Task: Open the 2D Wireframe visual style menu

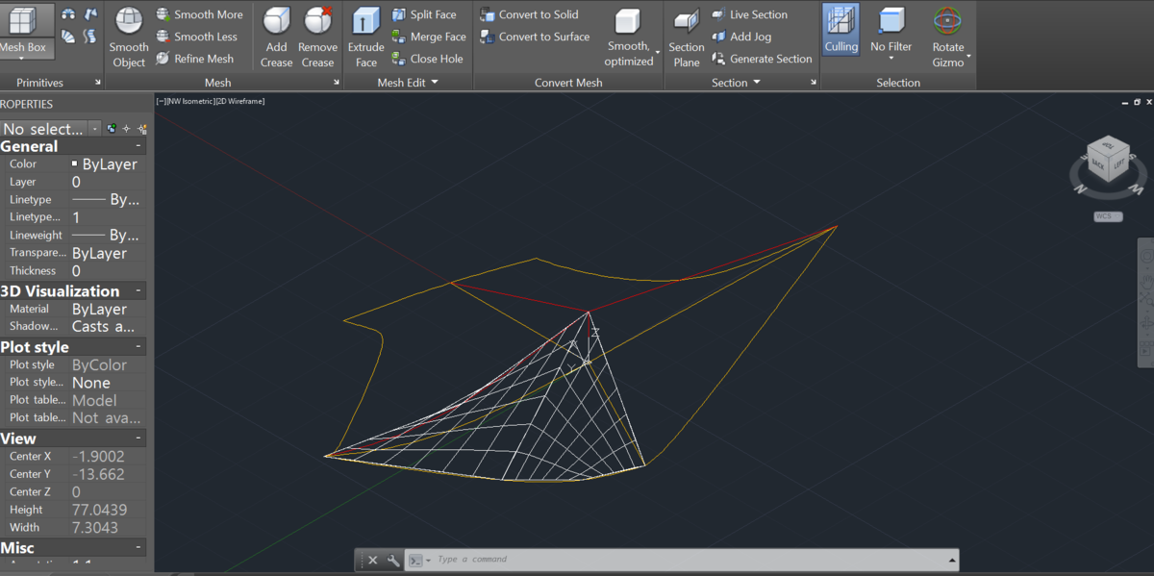Action: (x=238, y=101)
